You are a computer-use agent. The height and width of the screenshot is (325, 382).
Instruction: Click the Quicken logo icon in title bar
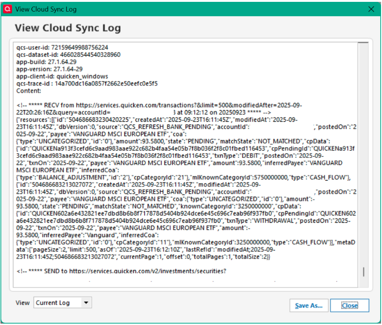[x=7, y=9]
